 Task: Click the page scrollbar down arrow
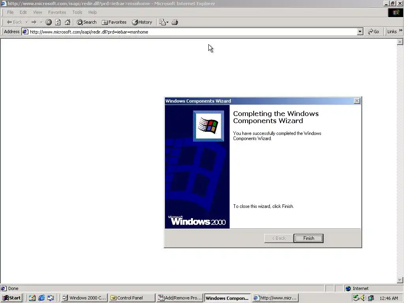point(400,280)
